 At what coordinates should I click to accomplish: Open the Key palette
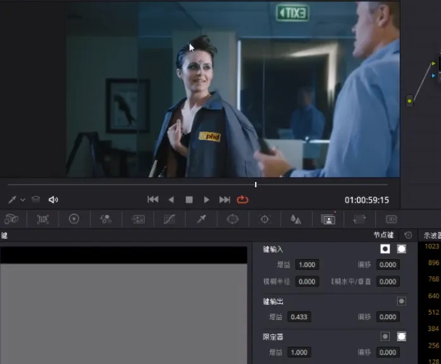328,219
